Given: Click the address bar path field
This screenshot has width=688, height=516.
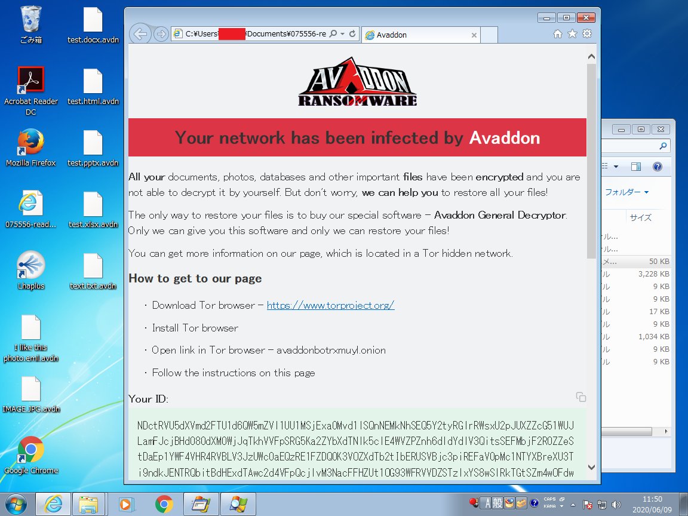Looking at the screenshot, I should (x=256, y=34).
